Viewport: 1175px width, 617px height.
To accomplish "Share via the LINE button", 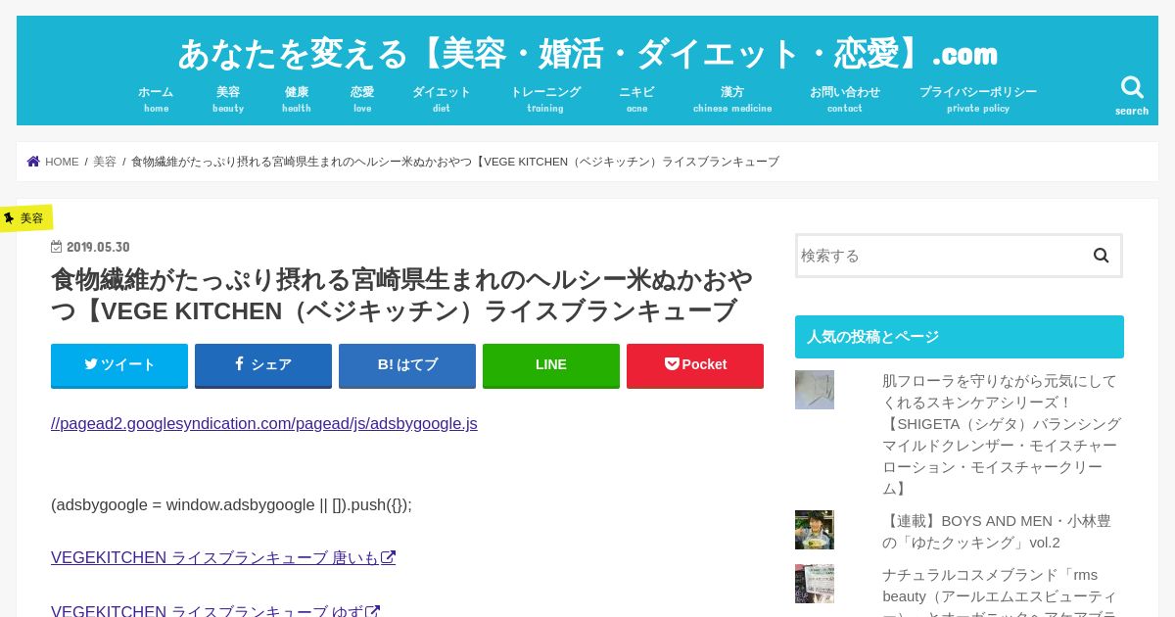I will click(x=551, y=365).
